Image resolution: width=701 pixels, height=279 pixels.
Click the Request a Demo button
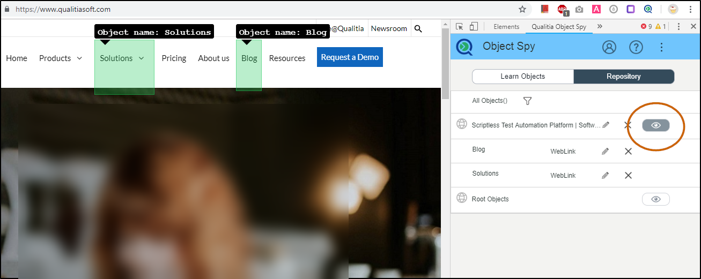point(350,57)
